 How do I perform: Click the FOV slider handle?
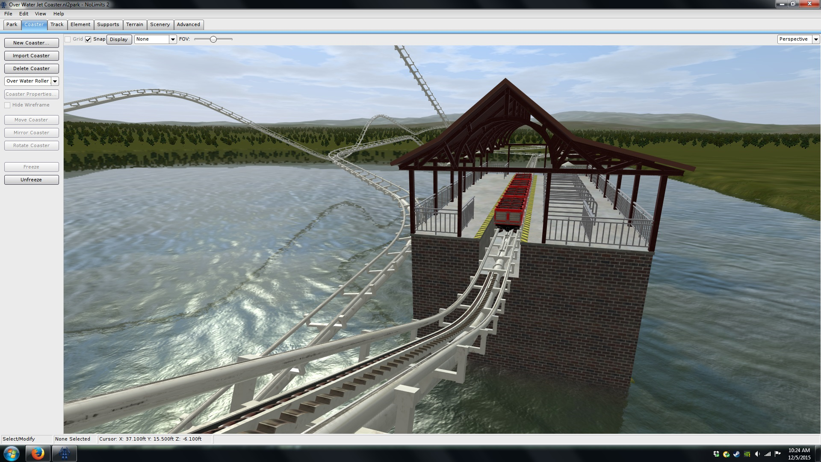[213, 39]
